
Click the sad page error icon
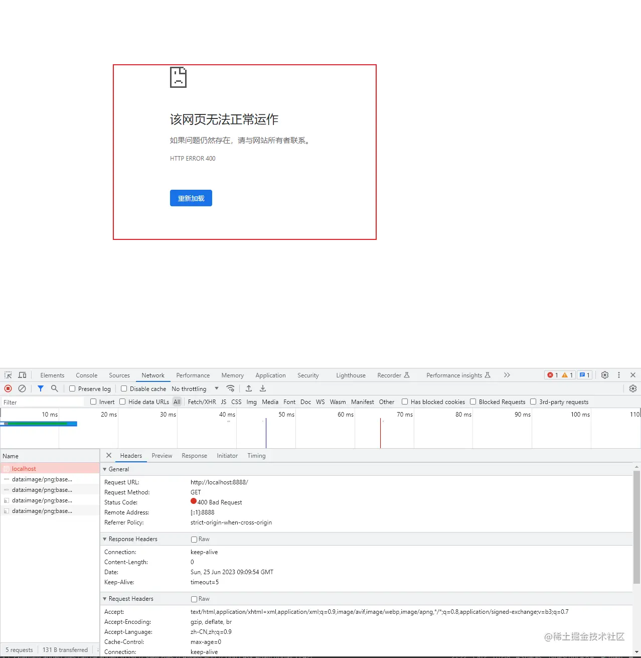(178, 77)
